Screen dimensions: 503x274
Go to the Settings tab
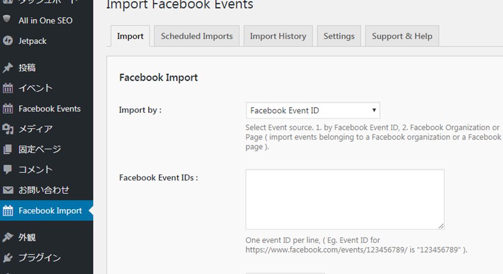click(x=339, y=36)
